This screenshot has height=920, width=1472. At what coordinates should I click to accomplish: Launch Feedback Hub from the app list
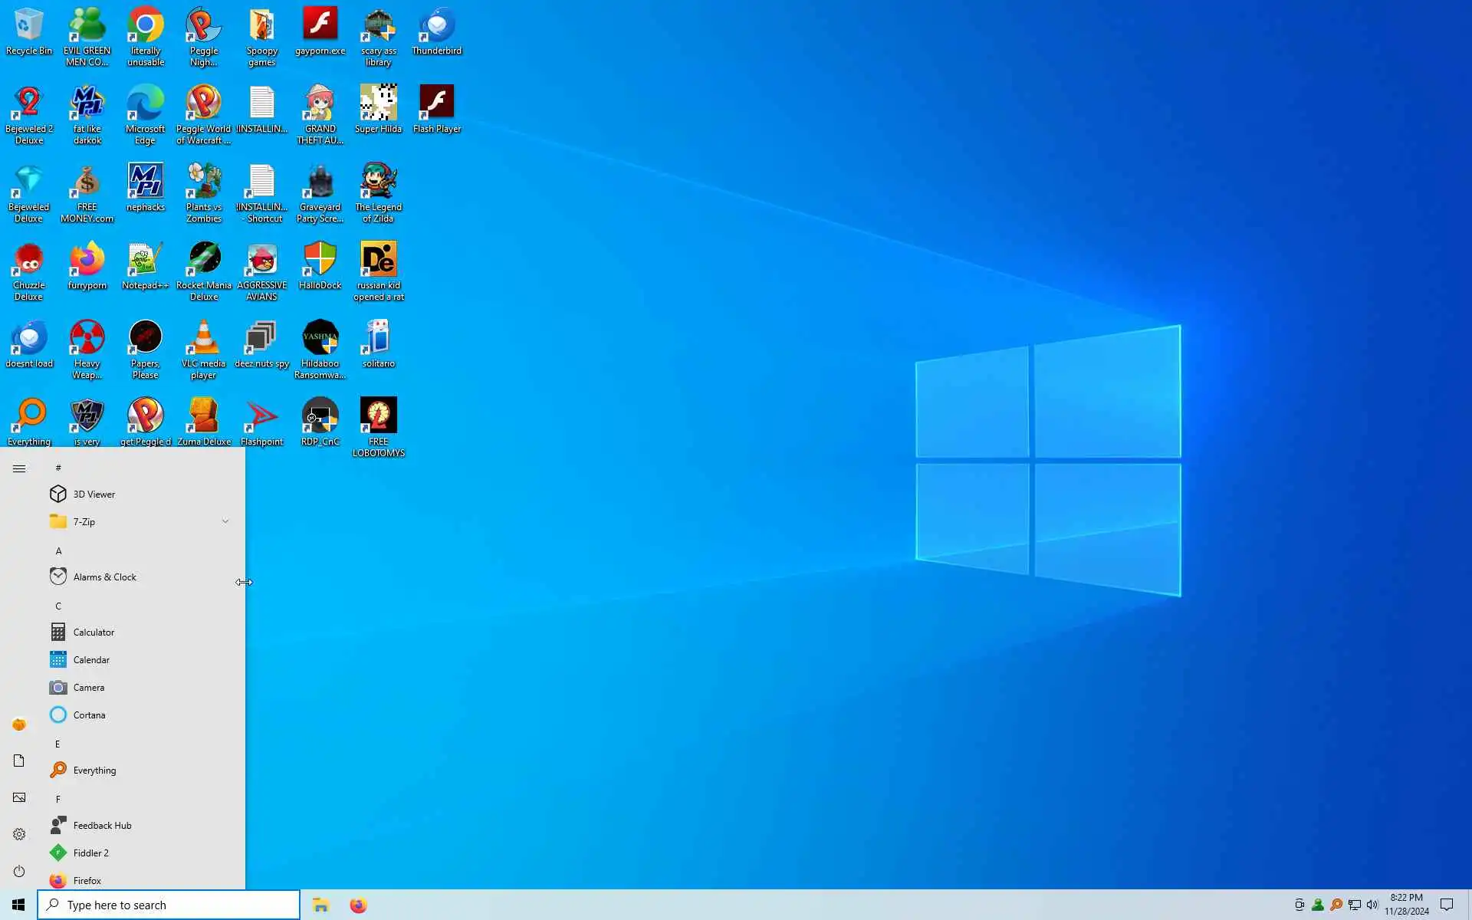pos(102,826)
